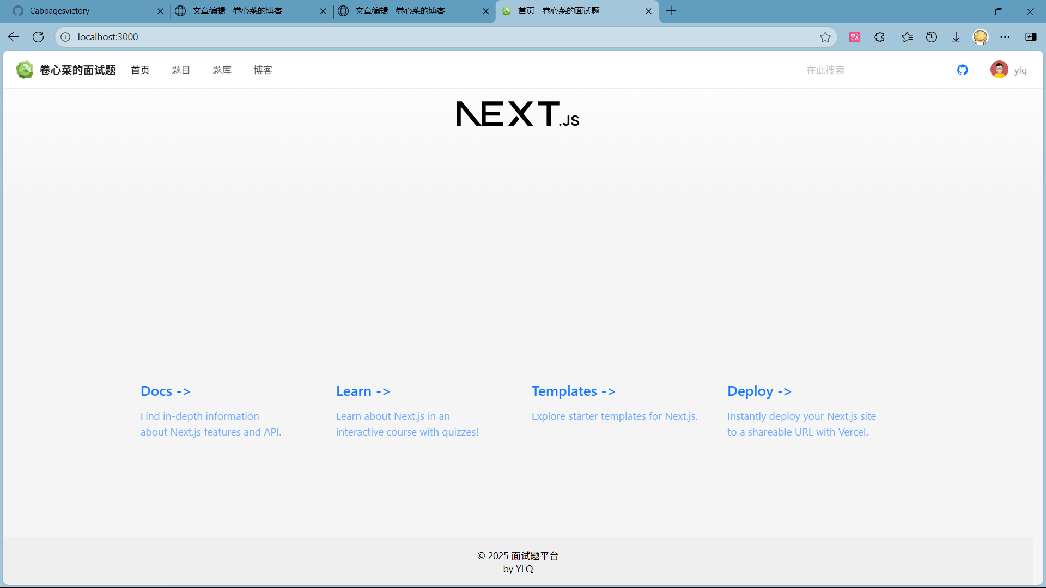Focus the 在此搜索 search box

[x=871, y=70]
